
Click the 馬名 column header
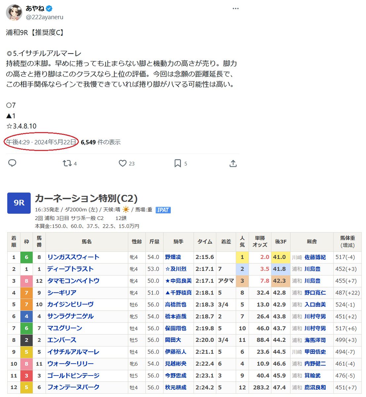[87, 242]
